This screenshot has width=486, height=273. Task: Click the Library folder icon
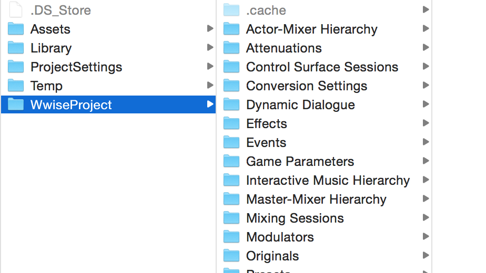click(15, 48)
